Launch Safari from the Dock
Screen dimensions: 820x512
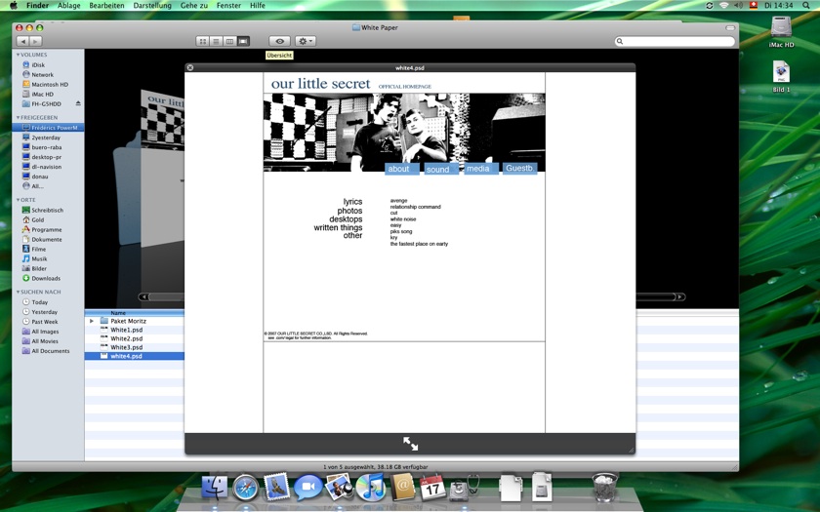(245, 488)
